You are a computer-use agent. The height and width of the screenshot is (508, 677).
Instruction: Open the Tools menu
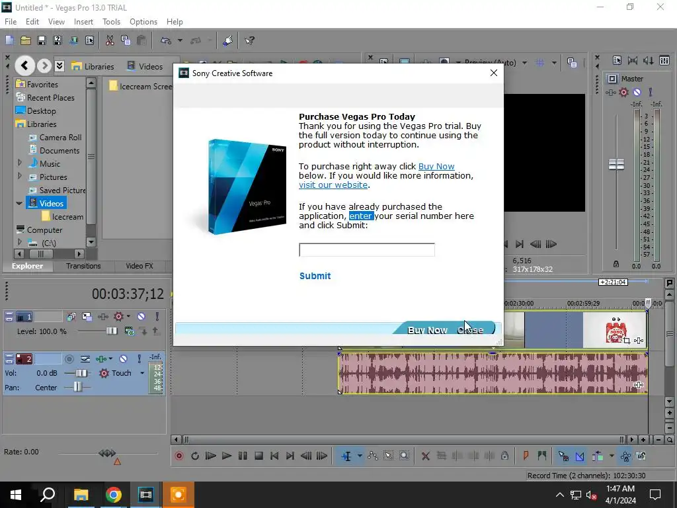[x=111, y=22]
